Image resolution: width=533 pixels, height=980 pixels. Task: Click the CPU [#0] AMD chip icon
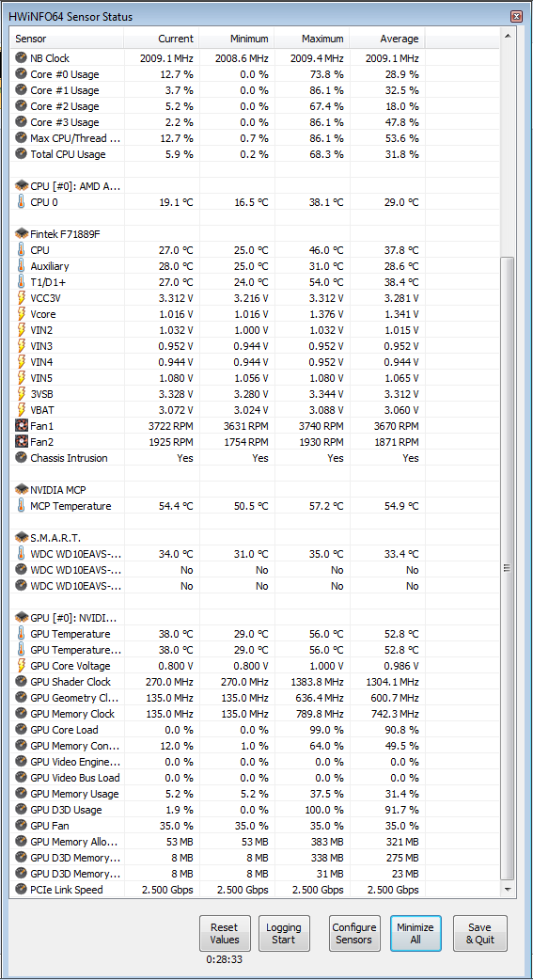(x=22, y=185)
